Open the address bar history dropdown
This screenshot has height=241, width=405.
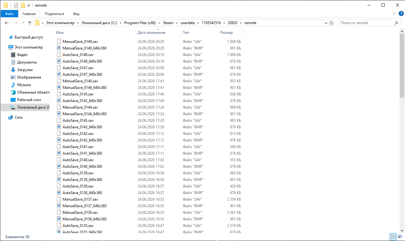(326, 23)
